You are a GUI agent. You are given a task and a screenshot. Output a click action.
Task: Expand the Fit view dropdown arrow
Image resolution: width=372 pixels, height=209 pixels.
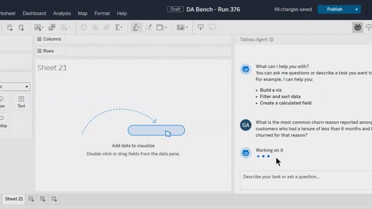click(x=166, y=27)
